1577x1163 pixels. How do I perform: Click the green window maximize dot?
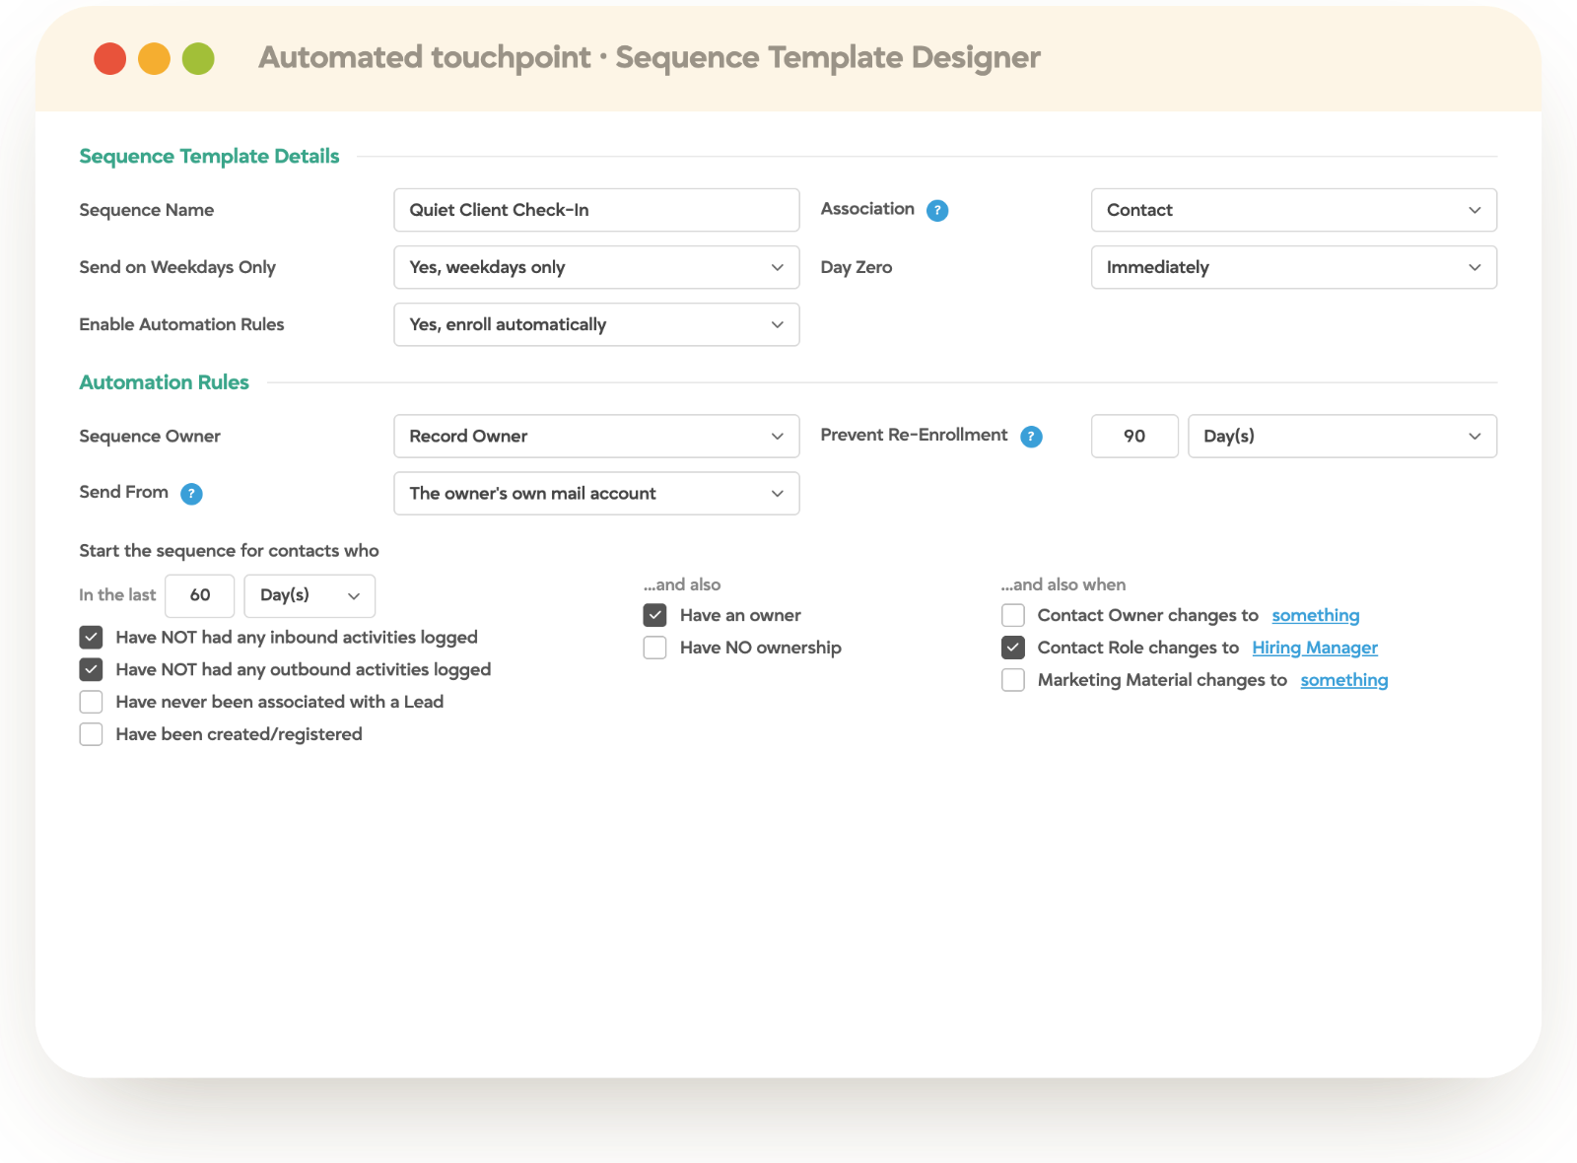(198, 59)
